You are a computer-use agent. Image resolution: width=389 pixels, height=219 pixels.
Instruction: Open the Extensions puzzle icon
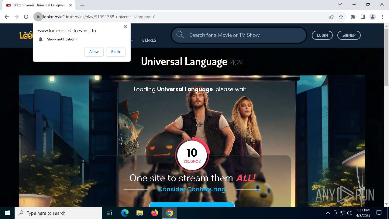353,17
